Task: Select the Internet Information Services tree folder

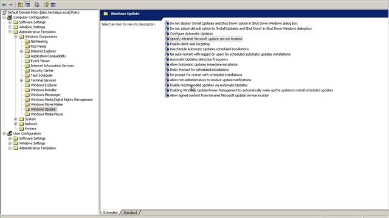Action: (52, 66)
